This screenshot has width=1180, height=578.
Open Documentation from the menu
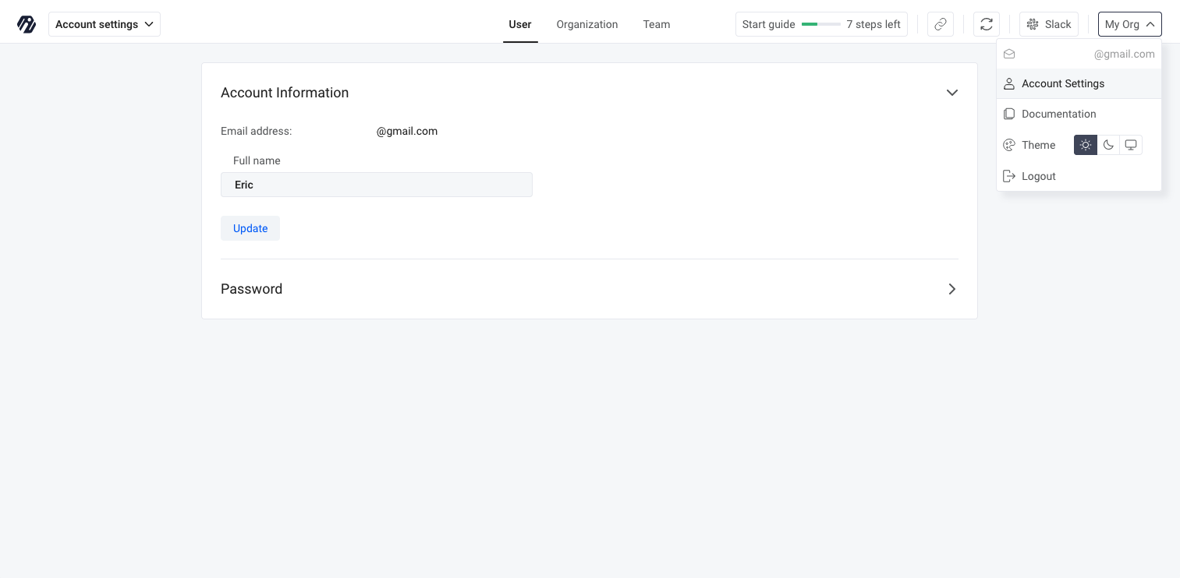tap(1079, 114)
